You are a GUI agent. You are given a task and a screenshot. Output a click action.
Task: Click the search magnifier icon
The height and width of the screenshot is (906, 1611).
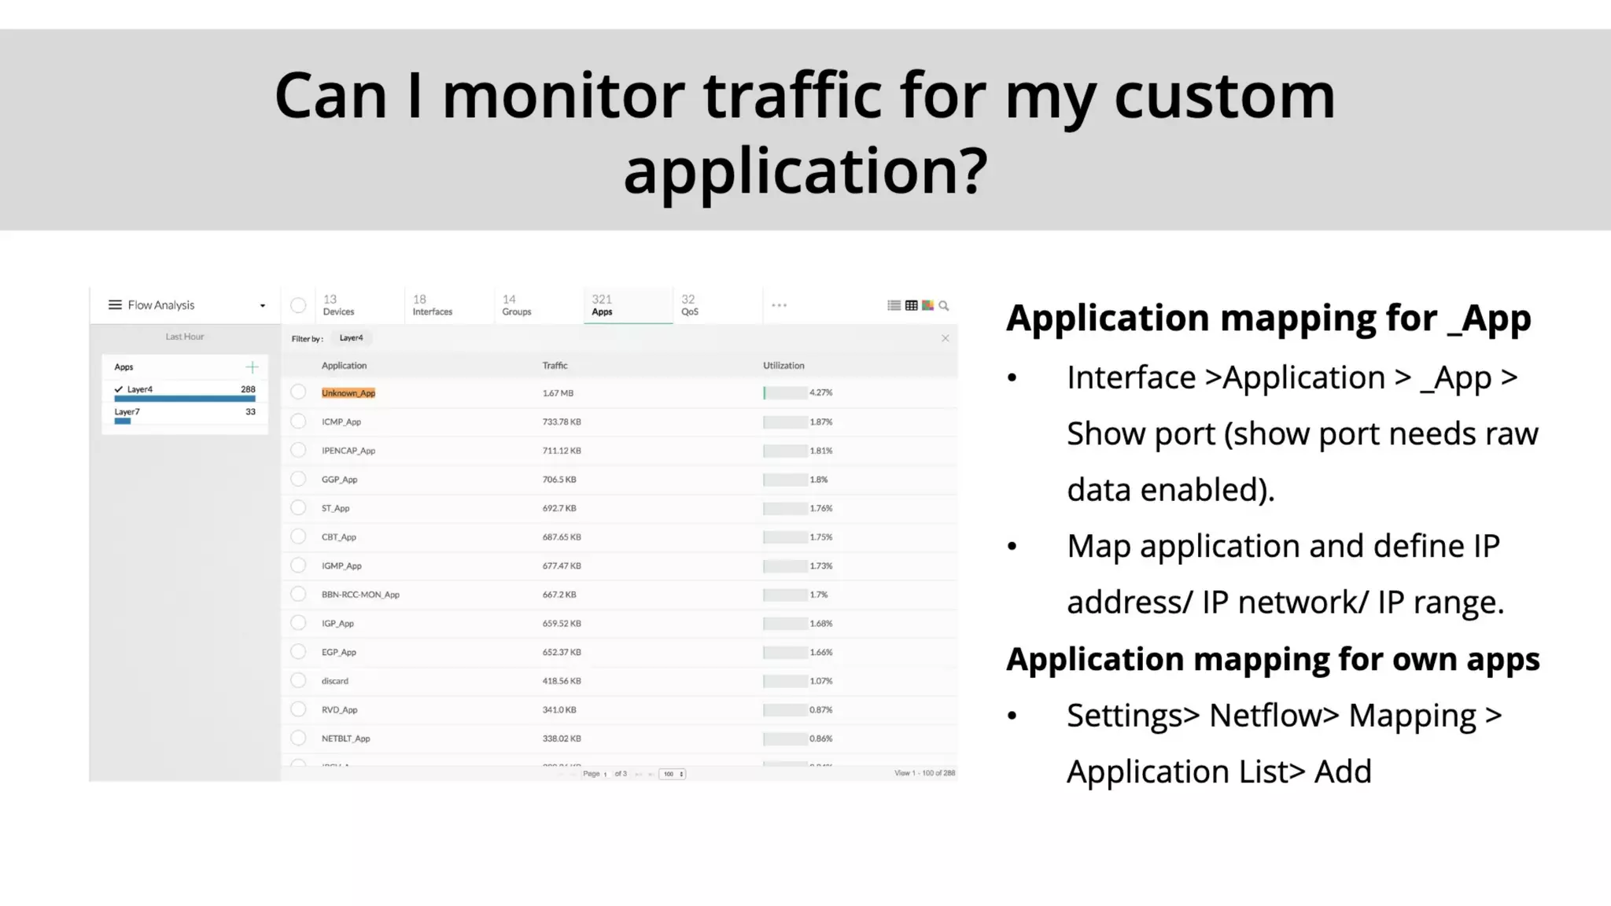[944, 306]
